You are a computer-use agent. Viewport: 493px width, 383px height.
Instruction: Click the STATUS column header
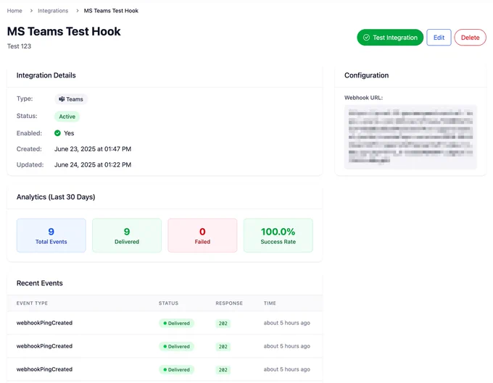(168, 303)
